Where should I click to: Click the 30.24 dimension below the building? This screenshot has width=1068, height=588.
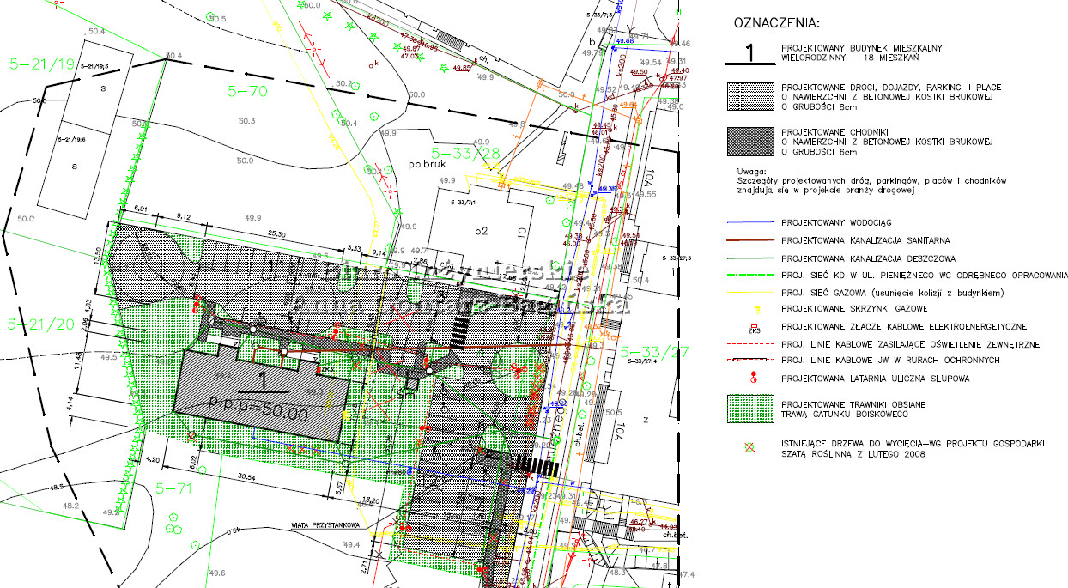pyautogui.click(x=246, y=478)
